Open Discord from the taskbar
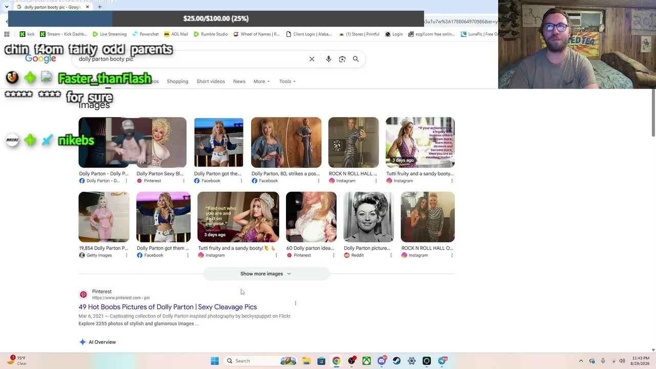656x369 pixels. pos(382,361)
